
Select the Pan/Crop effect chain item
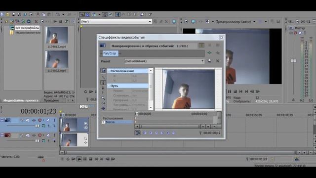110,53
